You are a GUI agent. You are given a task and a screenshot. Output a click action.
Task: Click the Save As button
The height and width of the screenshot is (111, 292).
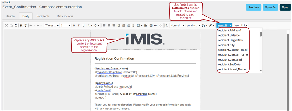click(270, 8)
